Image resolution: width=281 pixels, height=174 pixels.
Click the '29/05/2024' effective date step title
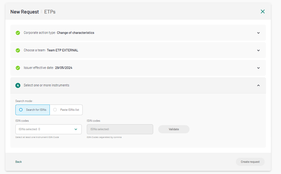[x=63, y=68]
